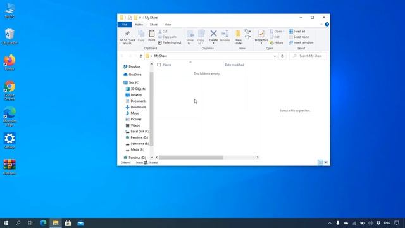
Task: Click the Paste clipboard icon
Action: pyautogui.click(x=152, y=34)
